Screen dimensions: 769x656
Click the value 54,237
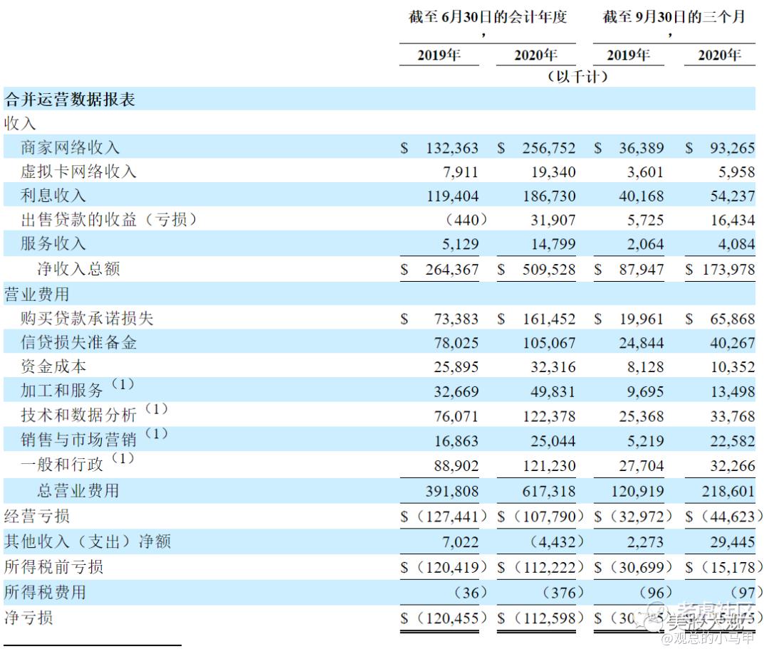coord(733,196)
